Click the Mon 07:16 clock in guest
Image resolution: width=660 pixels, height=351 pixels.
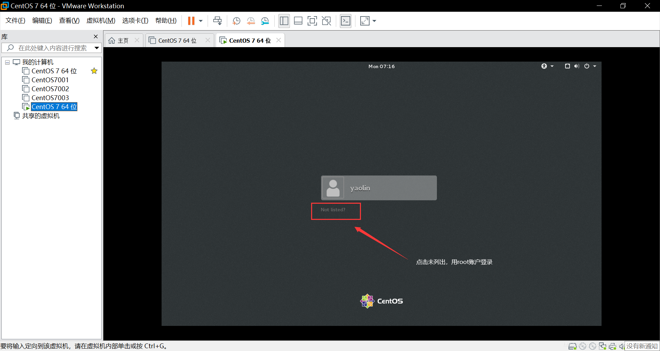click(x=382, y=66)
